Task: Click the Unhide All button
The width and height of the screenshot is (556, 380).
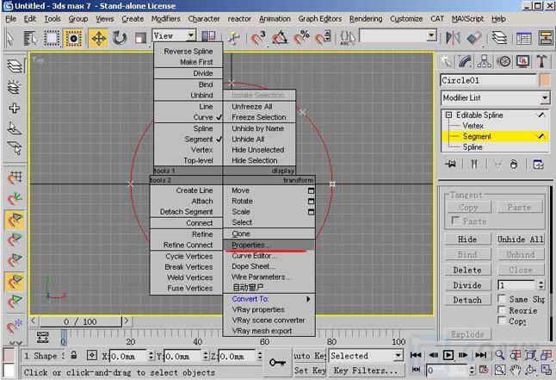Action: click(x=521, y=239)
